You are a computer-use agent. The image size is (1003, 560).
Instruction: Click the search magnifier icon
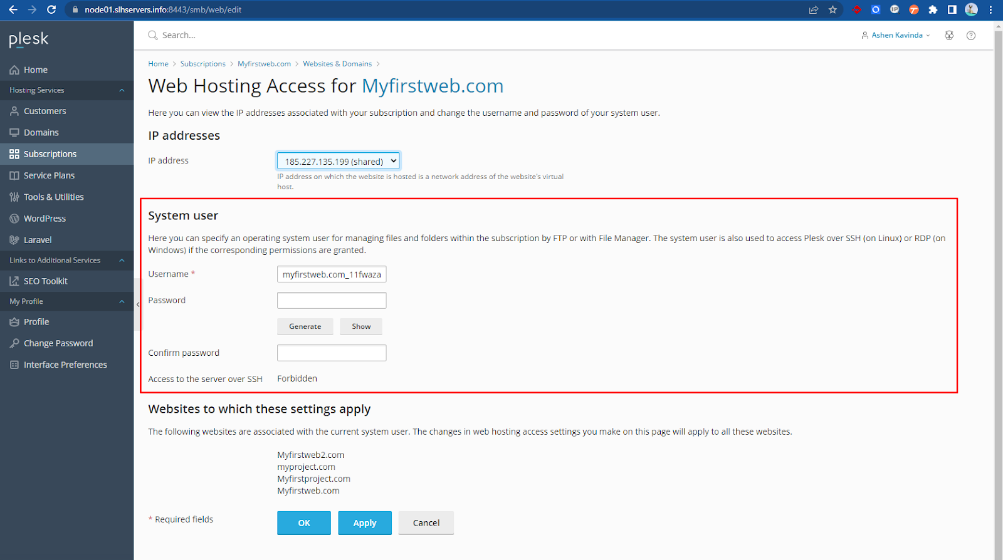pos(152,36)
